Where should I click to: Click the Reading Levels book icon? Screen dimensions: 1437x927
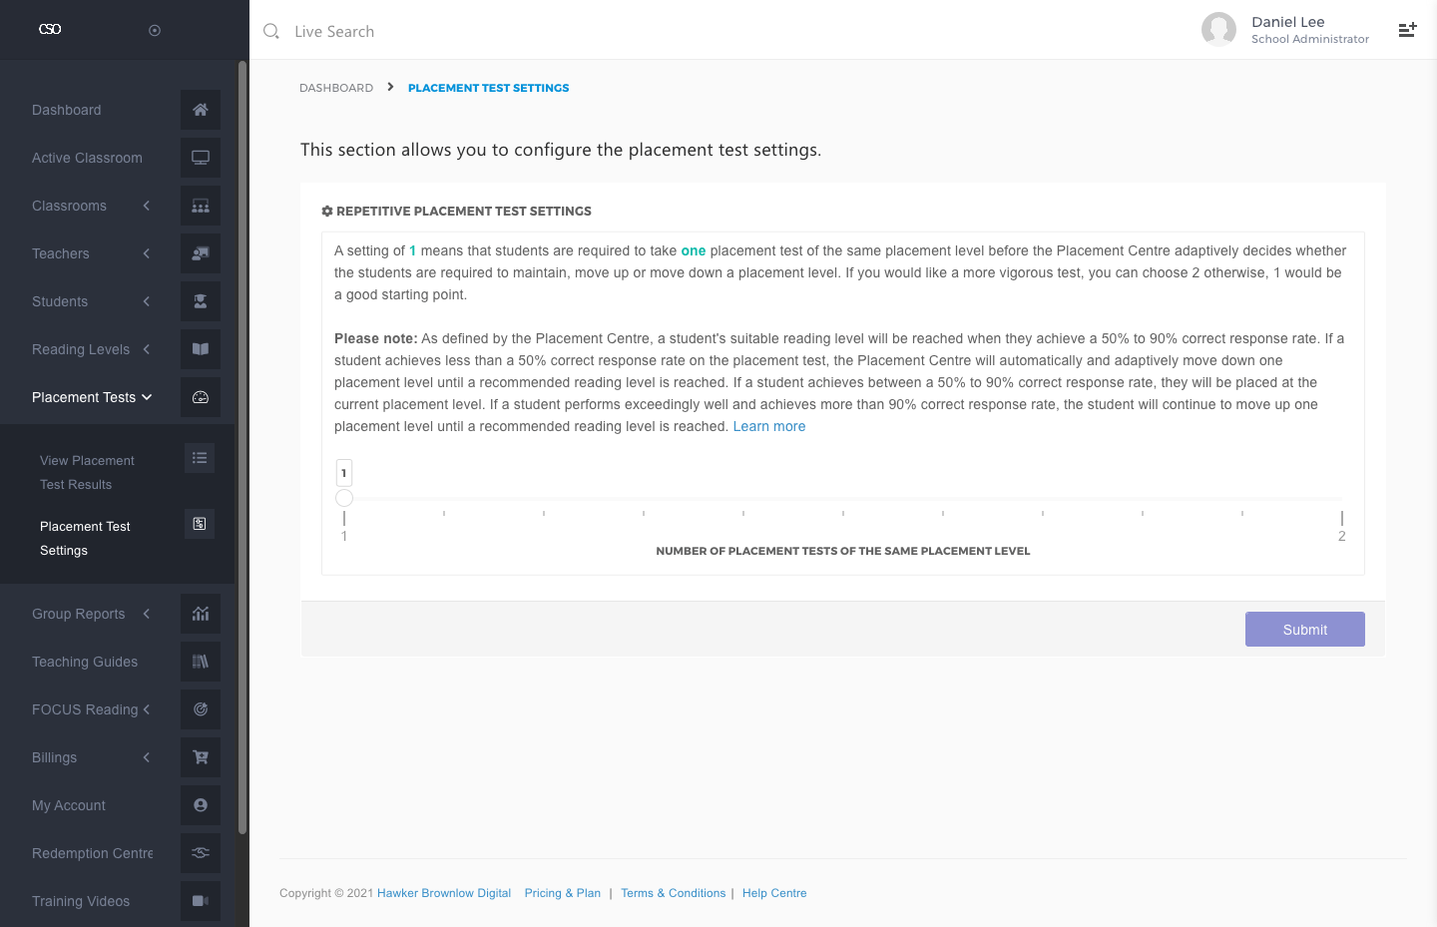201,349
